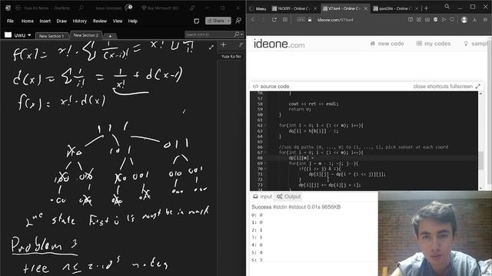Screen dimensions: 492x276
Task: Click the ideone.com logo
Action: [x=279, y=44]
